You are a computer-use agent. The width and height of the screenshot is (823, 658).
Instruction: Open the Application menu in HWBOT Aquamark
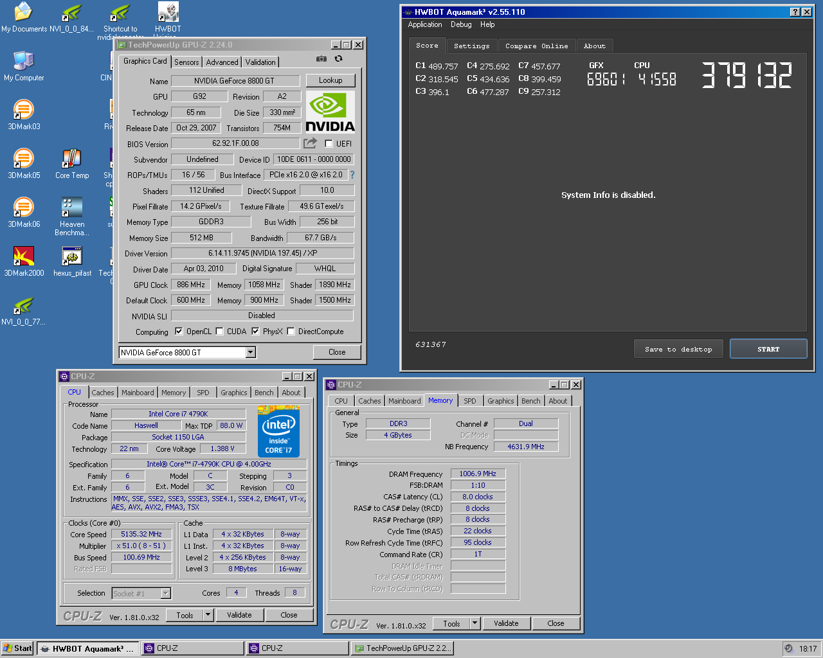[x=425, y=24]
